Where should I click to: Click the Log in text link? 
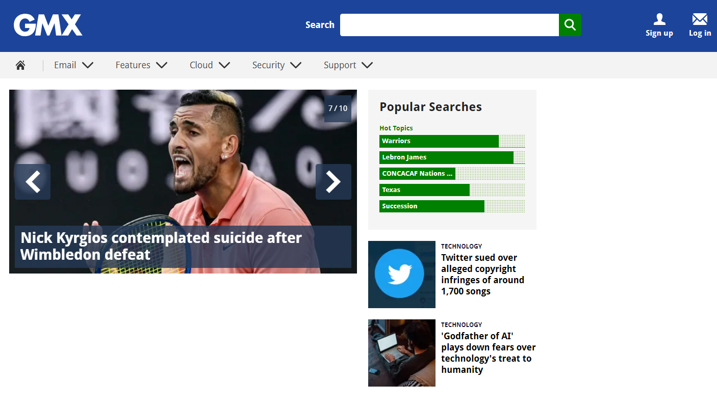click(x=700, y=33)
